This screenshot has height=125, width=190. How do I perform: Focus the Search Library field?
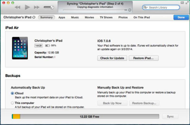[x=161, y=7]
